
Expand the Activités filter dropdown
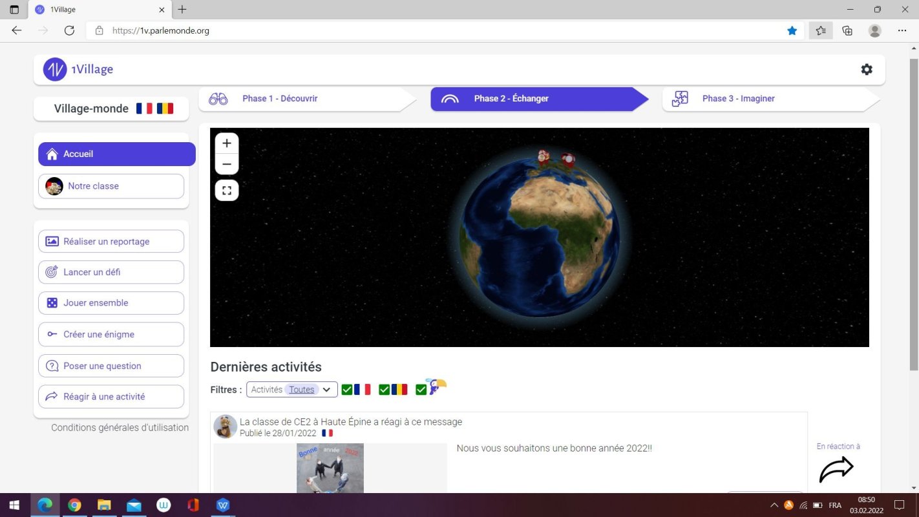tap(326, 390)
